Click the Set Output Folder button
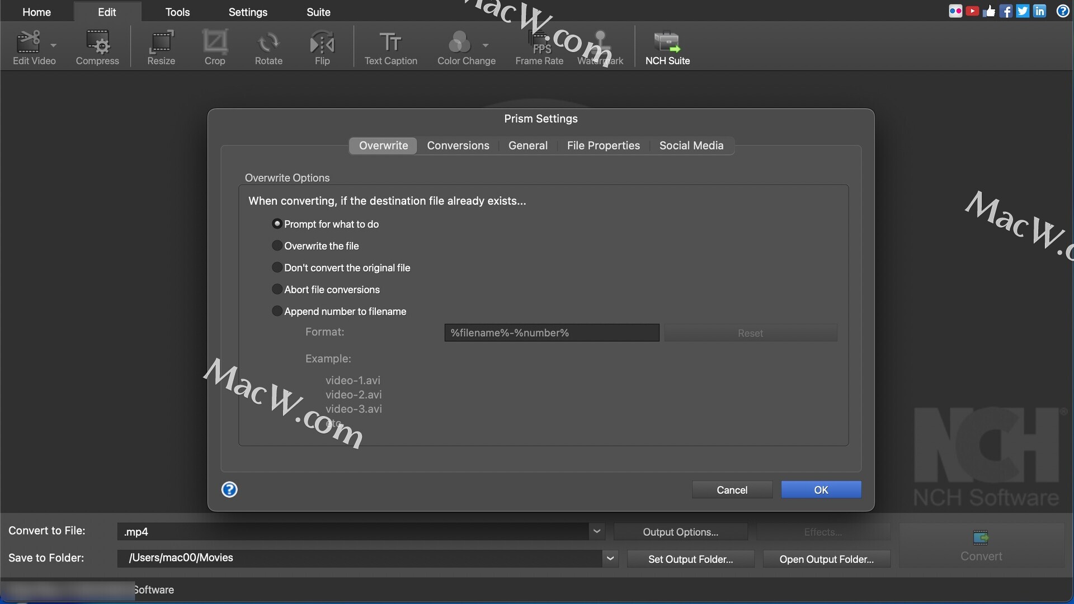This screenshot has width=1074, height=604. pyautogui.click(x=690, y=559)
